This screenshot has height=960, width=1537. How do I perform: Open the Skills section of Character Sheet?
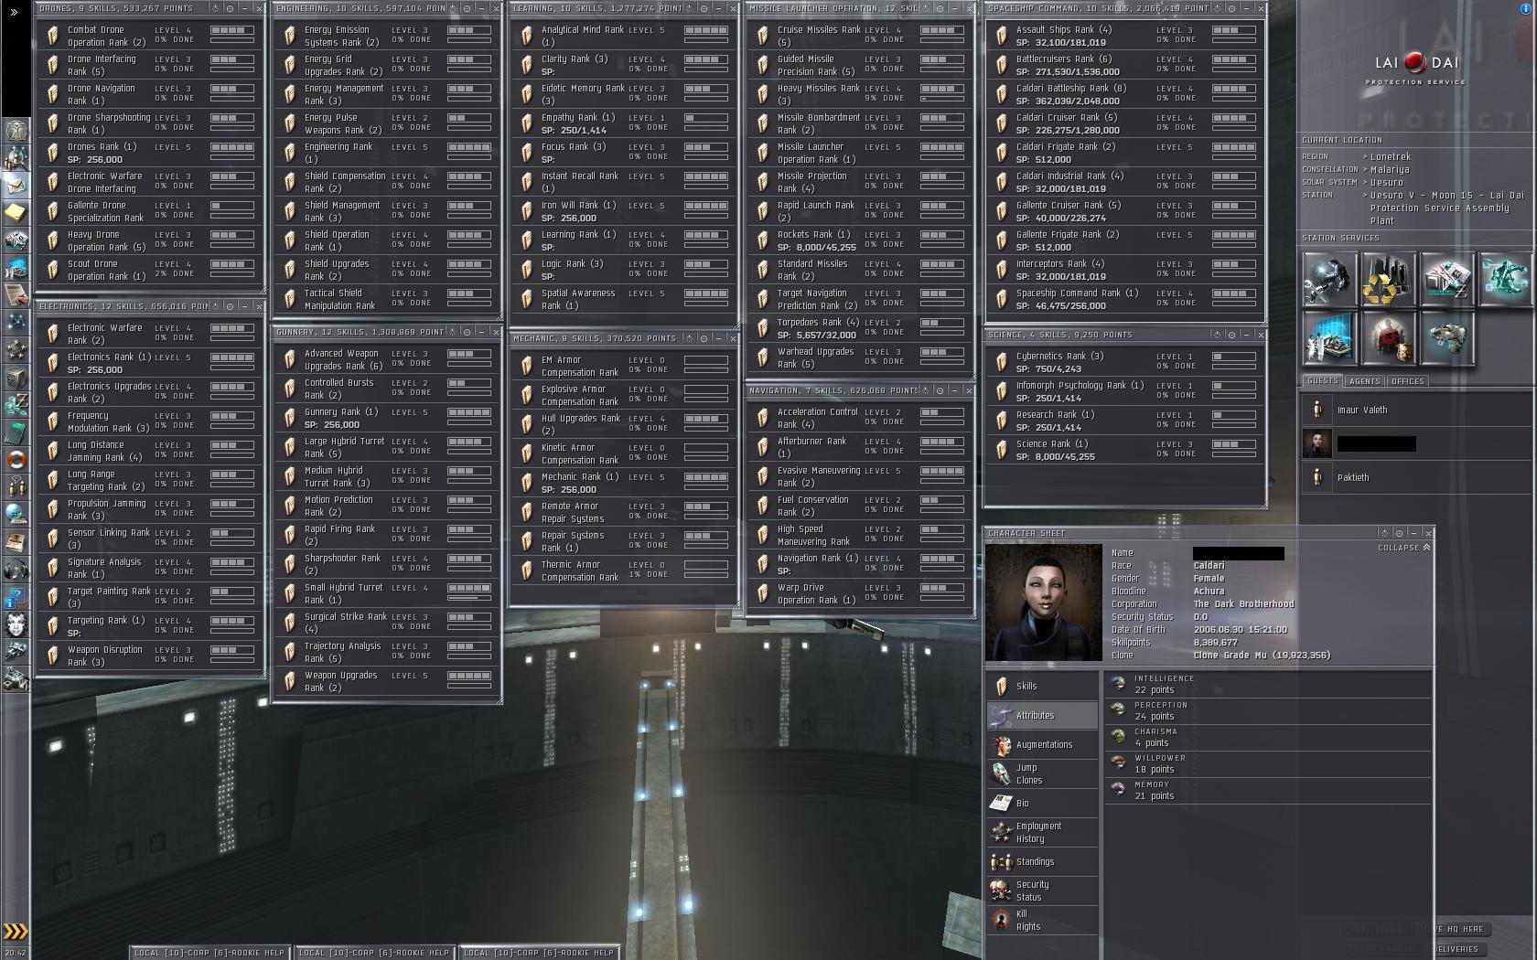pos(1042,686)
